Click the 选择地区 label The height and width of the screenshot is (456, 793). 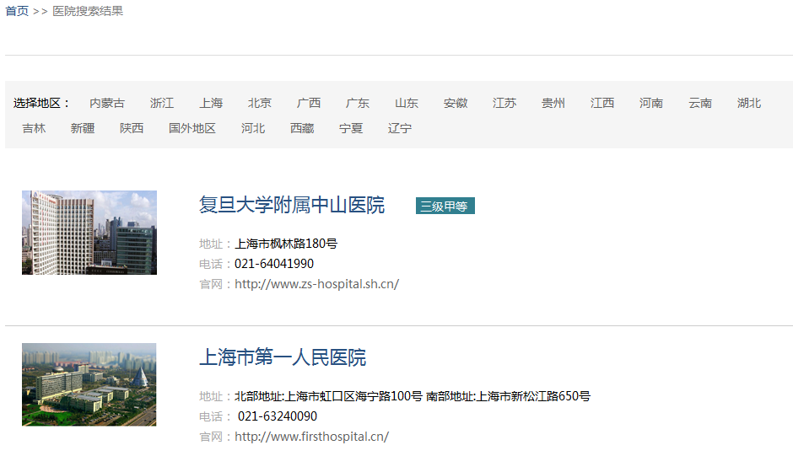(41, 103)
